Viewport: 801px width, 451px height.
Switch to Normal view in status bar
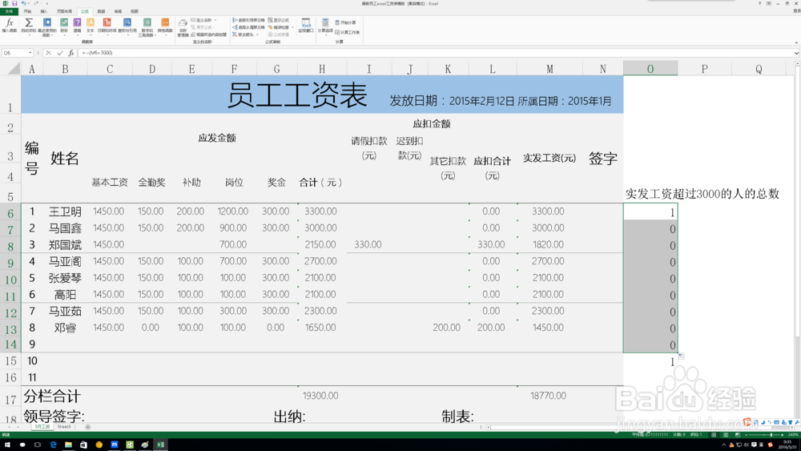pos(714,435)
